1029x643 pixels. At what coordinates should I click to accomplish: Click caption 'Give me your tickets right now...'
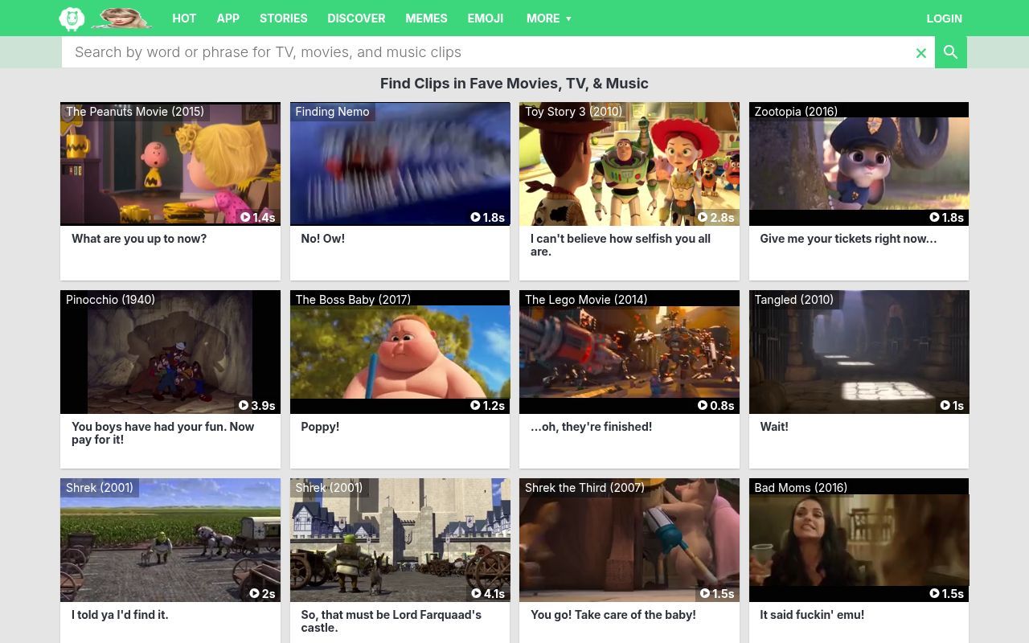coord(848,239)
